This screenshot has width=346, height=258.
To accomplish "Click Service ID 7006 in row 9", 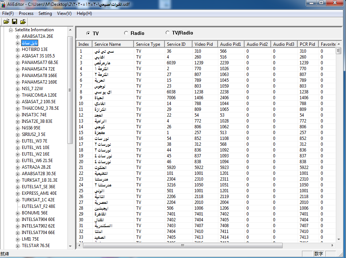I will [171, 98].
